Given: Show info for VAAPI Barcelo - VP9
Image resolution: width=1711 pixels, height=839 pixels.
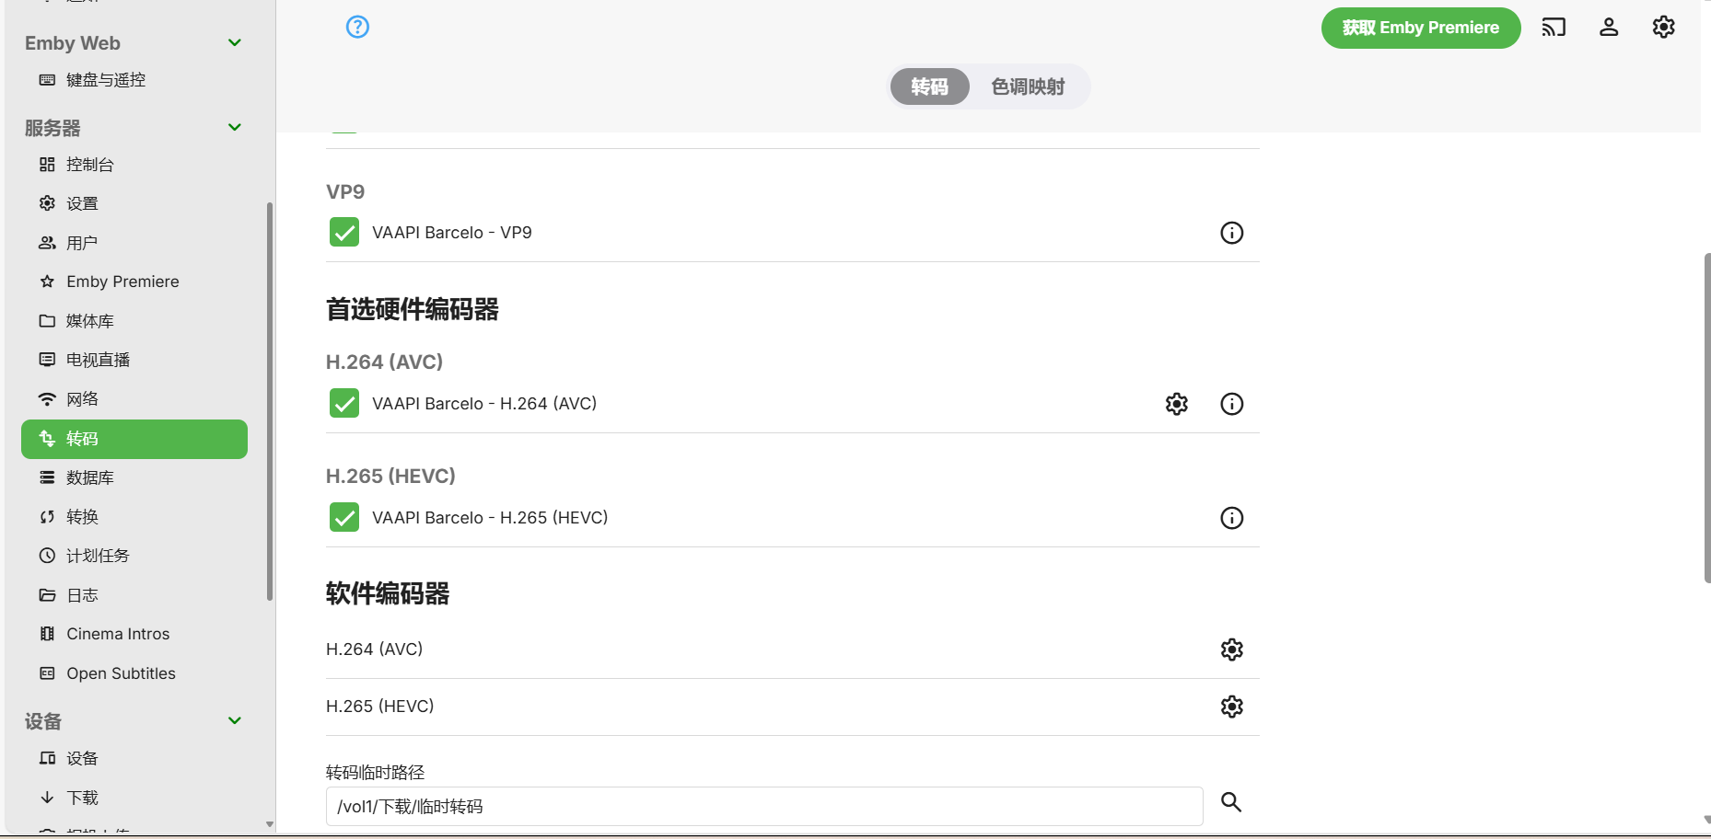Looking at the screenshot, I should pos(1231,233).
